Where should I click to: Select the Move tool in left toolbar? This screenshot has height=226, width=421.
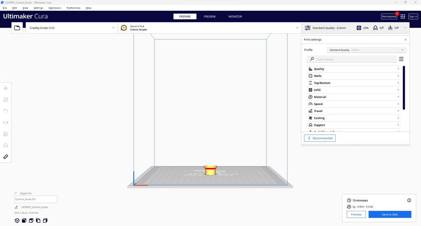tap(6, 88)
